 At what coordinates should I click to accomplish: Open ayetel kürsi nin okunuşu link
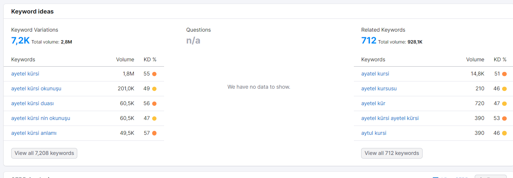(41, 118)
